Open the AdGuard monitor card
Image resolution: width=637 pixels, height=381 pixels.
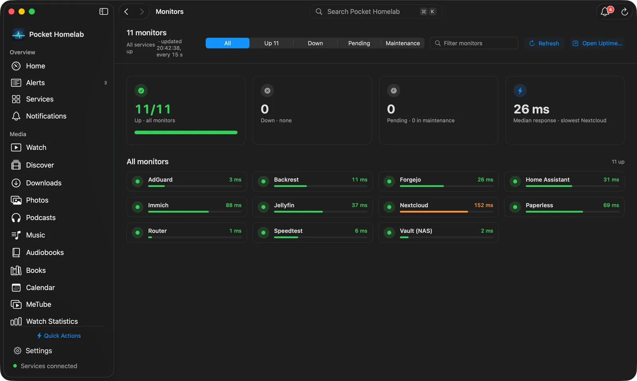pos(187,182)
